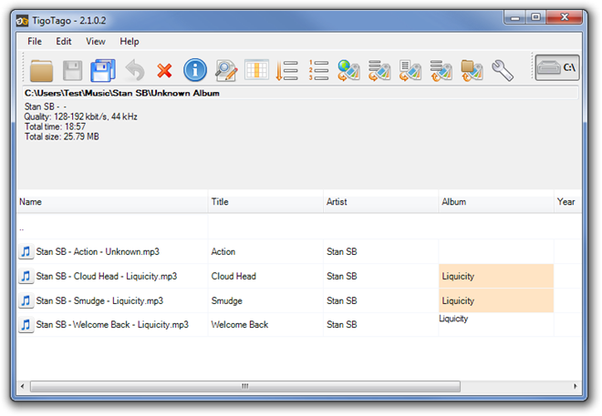Open folder using the toolbar folder icon
The width and height of the screenshot is (602, 416).
(x=41, y=70)
